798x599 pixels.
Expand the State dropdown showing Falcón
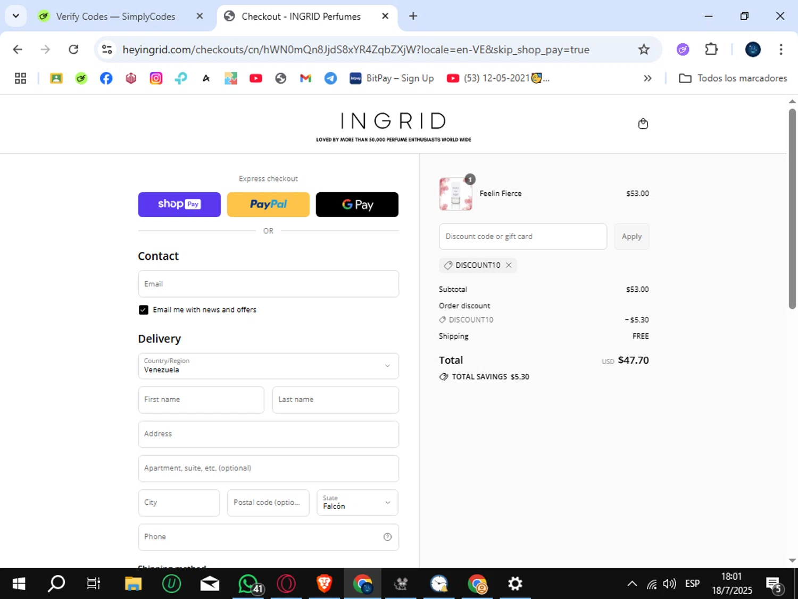pyautogui.click(x=357, y=503)
